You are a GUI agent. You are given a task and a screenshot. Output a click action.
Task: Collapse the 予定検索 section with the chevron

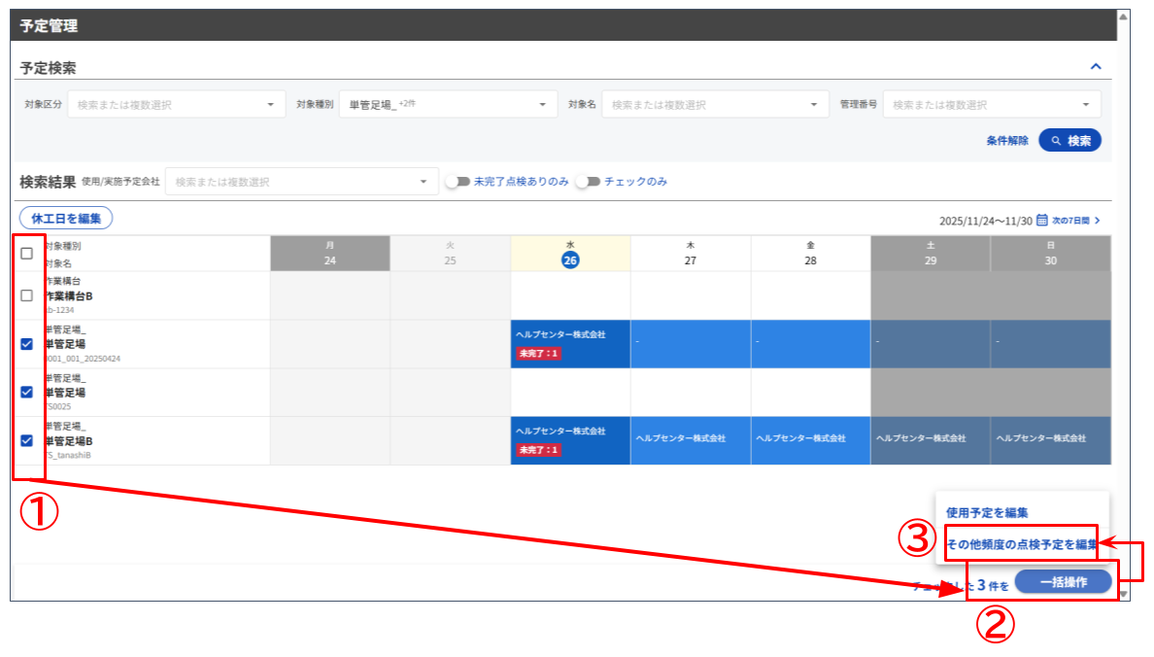tap(1096, 67)
